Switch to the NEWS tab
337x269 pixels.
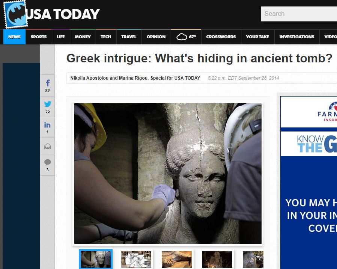[x=14, y=37]
